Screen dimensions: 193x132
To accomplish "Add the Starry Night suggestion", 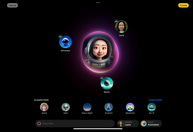I will point(87,107).
